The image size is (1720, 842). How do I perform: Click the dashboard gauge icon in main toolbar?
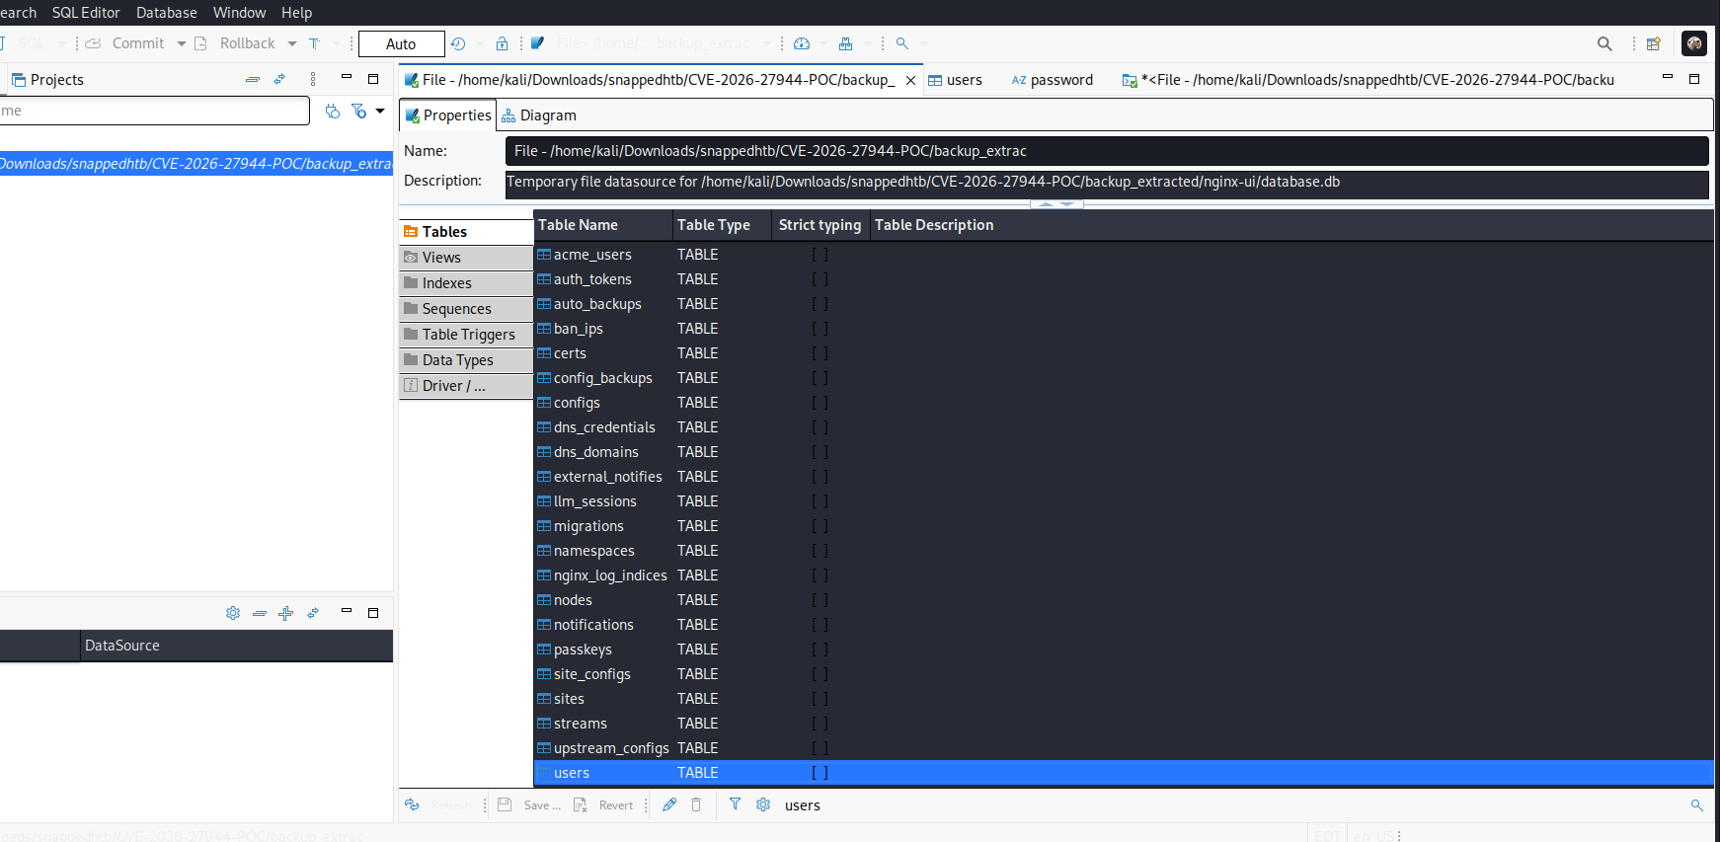(x=802, y=43)
